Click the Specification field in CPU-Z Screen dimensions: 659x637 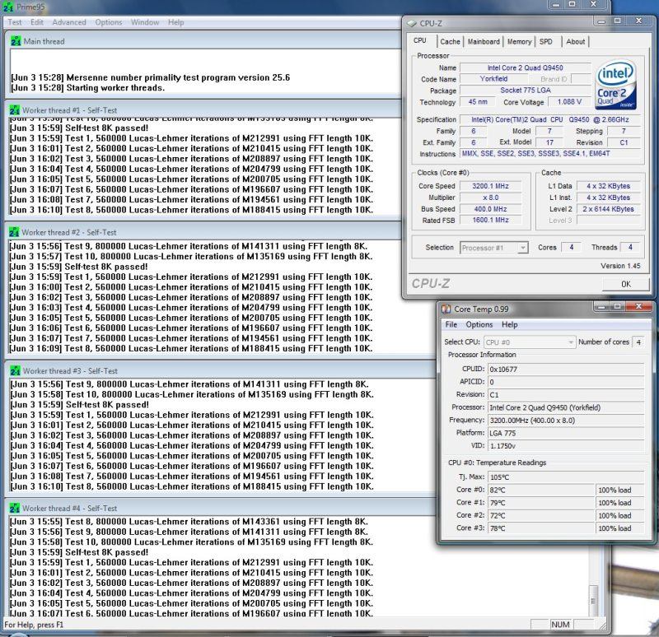point(550,119)
